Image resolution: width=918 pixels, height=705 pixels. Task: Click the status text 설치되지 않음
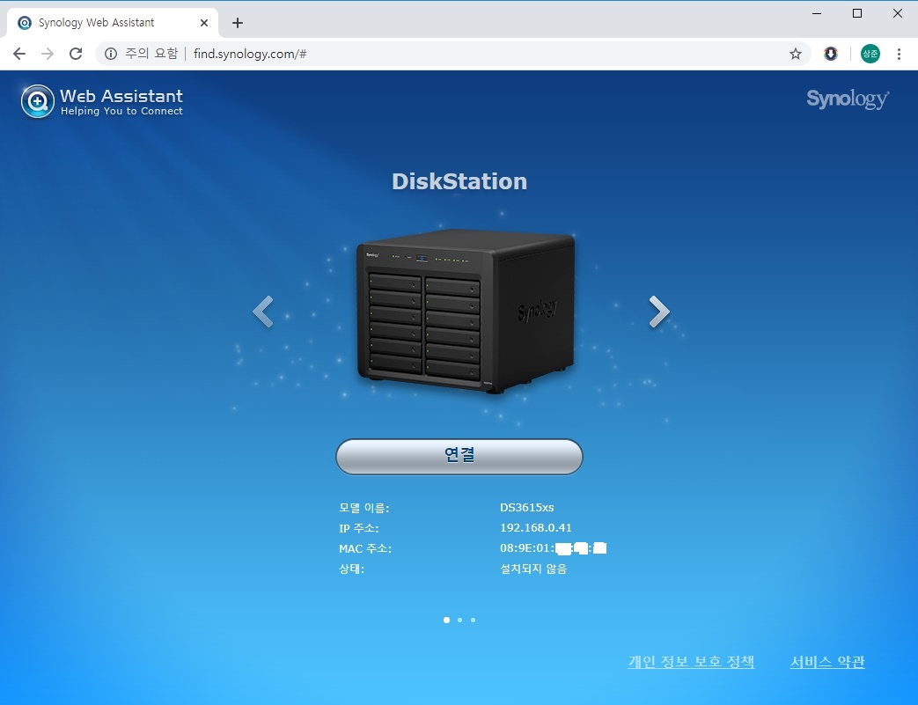pos(533,569)
